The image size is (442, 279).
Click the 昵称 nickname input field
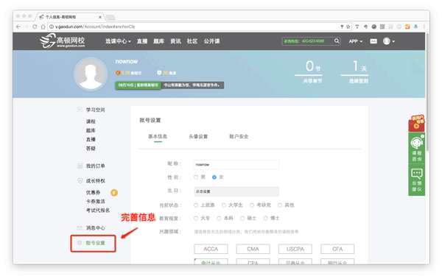tap(236, 165)
